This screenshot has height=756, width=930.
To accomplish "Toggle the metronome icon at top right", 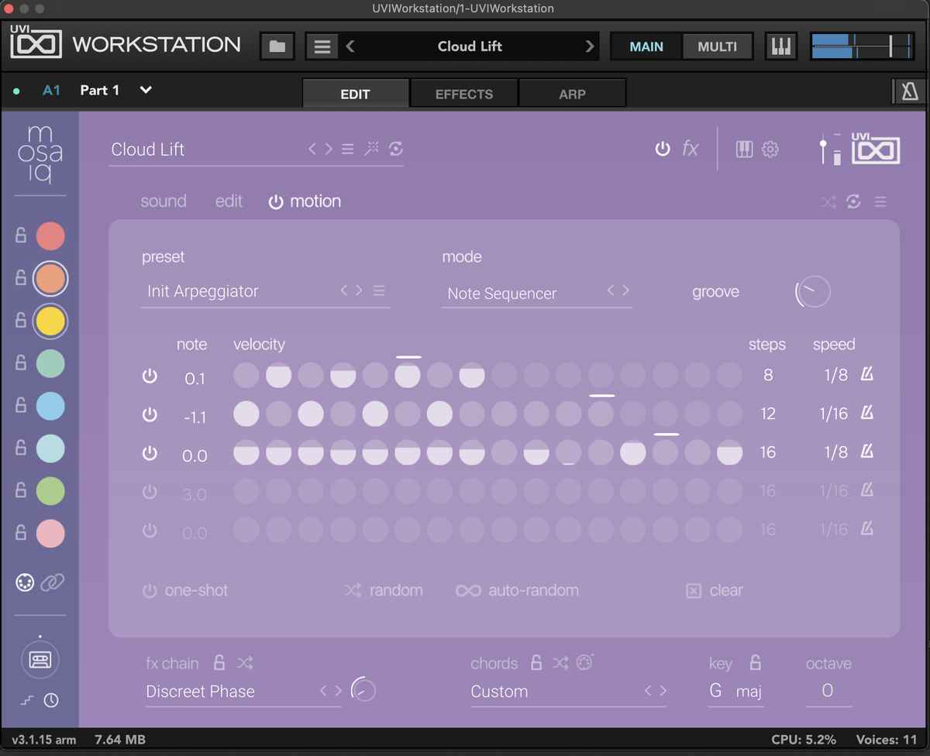I will [909, 92].
